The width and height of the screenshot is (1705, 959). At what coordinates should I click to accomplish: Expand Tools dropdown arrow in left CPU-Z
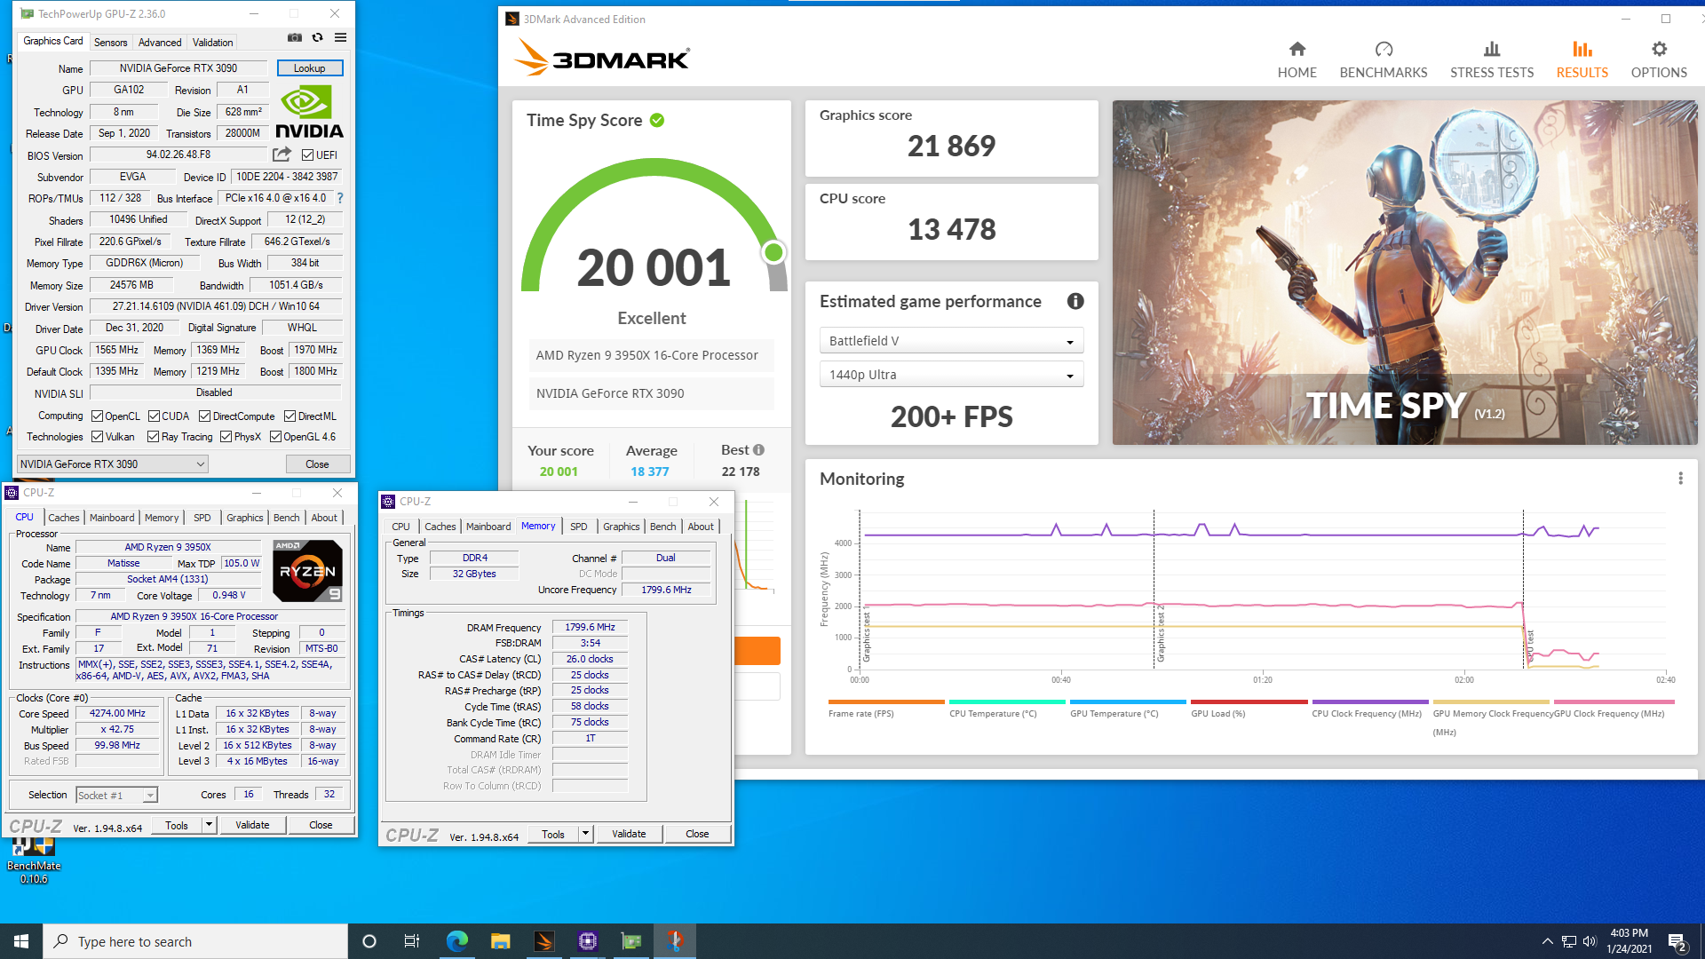point(209,825)
